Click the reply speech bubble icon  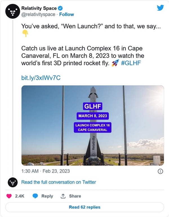point(35,196)
